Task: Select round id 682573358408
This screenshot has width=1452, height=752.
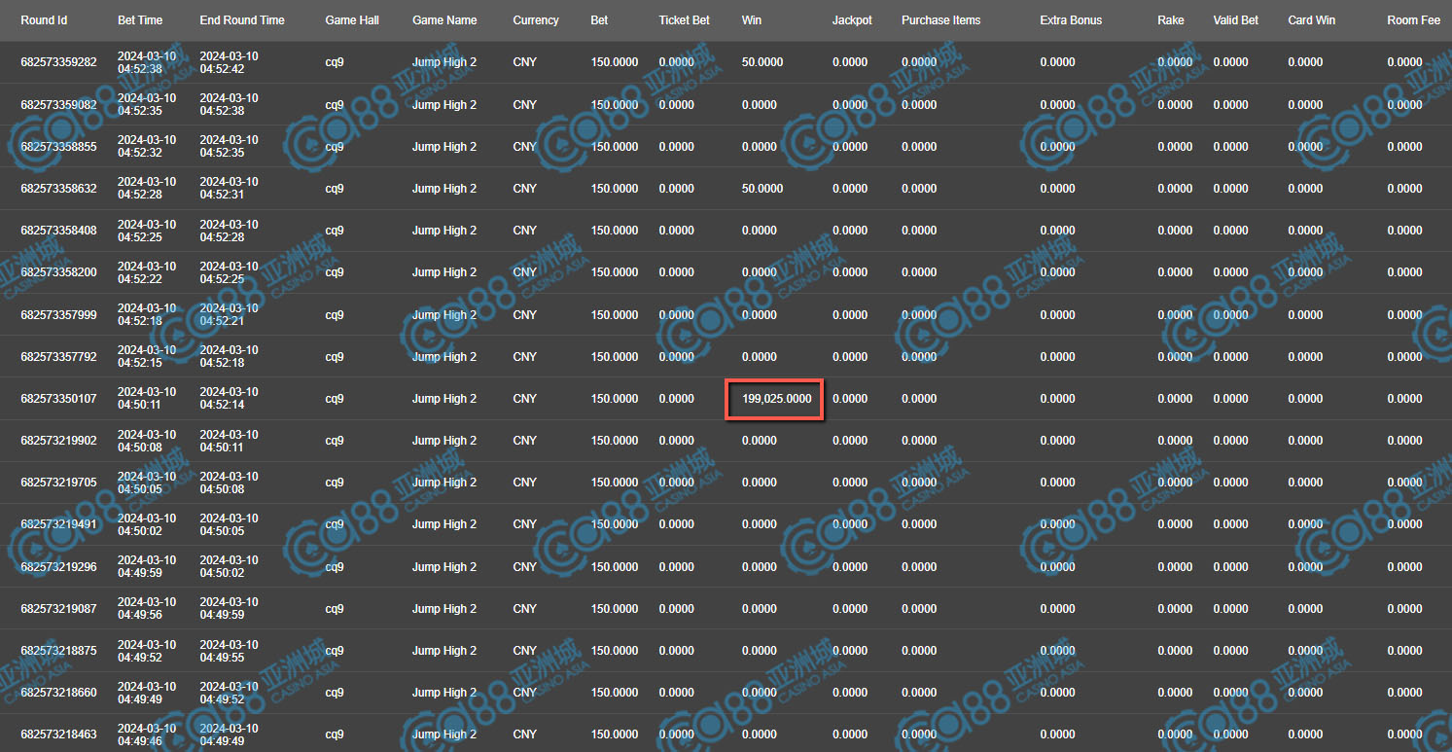Action: (58, 231)
